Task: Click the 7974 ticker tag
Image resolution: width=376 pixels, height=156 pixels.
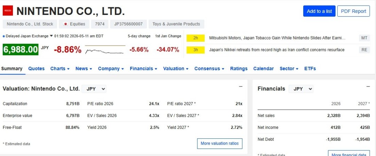Action: 100,24
